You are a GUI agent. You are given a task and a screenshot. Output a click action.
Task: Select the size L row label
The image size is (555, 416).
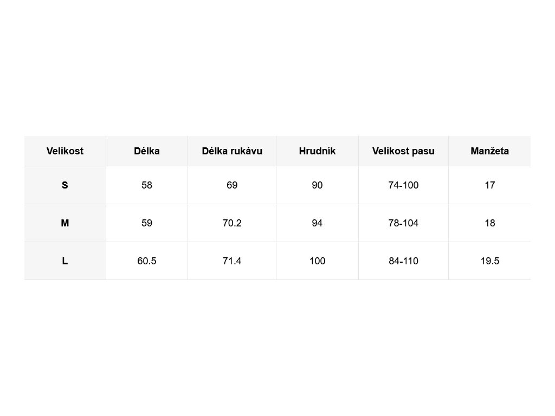[65, 261]
